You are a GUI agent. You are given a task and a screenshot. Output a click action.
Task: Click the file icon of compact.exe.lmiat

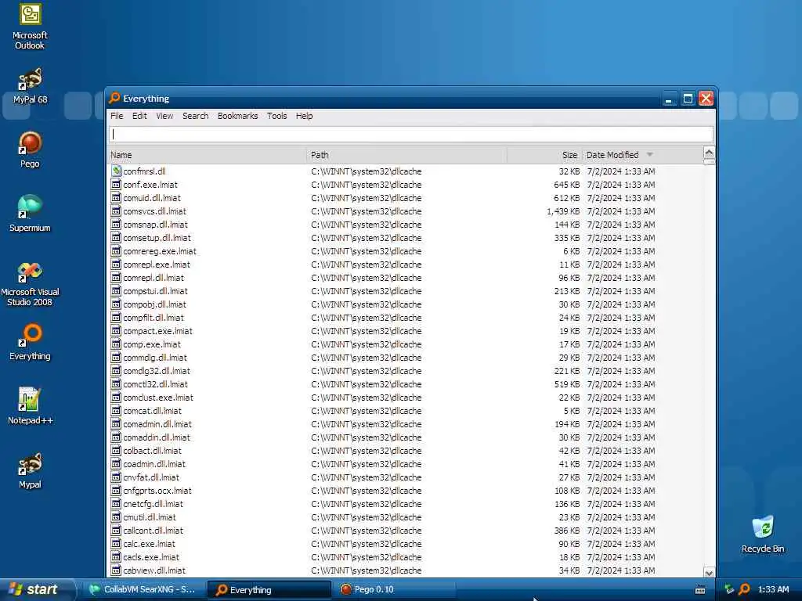tap(116, 331)
